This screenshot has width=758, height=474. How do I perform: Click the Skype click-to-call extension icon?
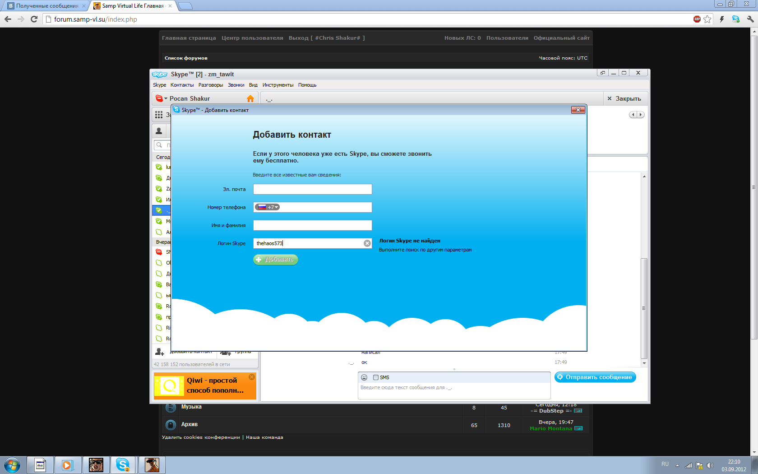pyautogui.click(x=736, y=19)
